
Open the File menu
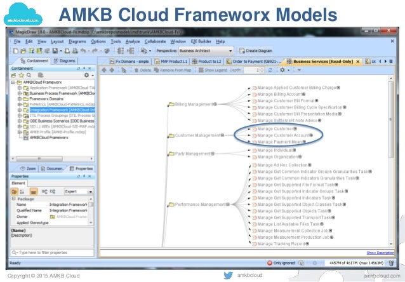[17, 41]
